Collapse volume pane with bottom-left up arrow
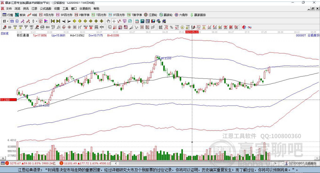 pos(3,158)
